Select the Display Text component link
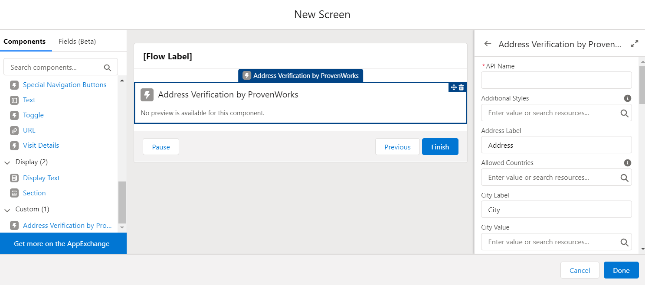 [x=41, y=178]
